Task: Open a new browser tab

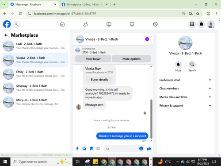Action: (x=114, y=4)
